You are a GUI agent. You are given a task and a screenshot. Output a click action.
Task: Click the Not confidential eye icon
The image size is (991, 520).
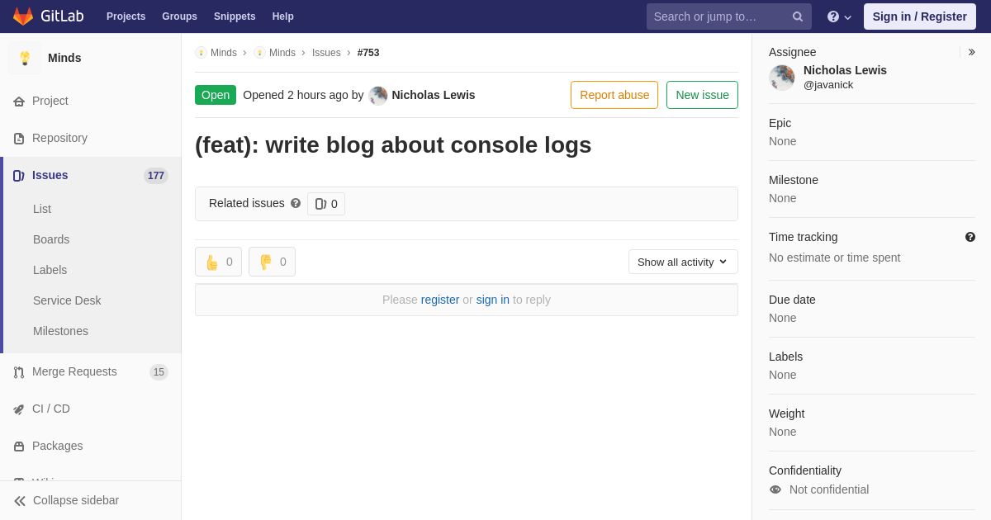click(775, 489)
